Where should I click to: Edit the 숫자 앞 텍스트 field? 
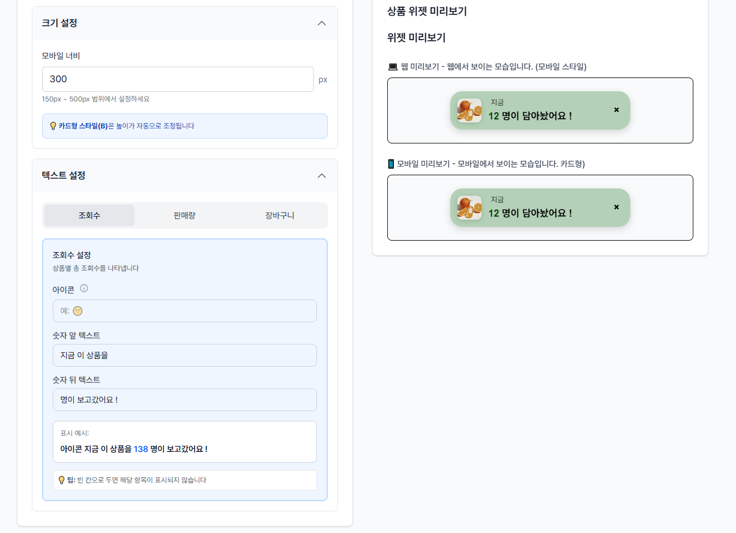(x=185, y=355)
